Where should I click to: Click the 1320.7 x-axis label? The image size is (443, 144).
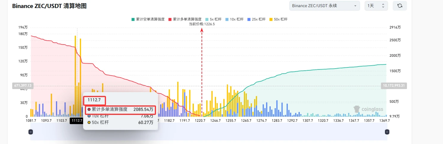(323, 121)
